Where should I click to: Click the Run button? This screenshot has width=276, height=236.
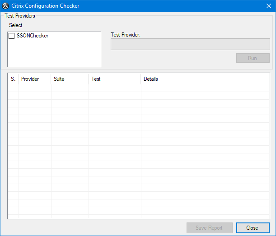click(253, 58)
